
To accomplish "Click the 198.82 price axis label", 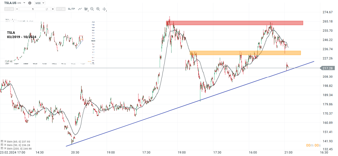I will point(327,86).
